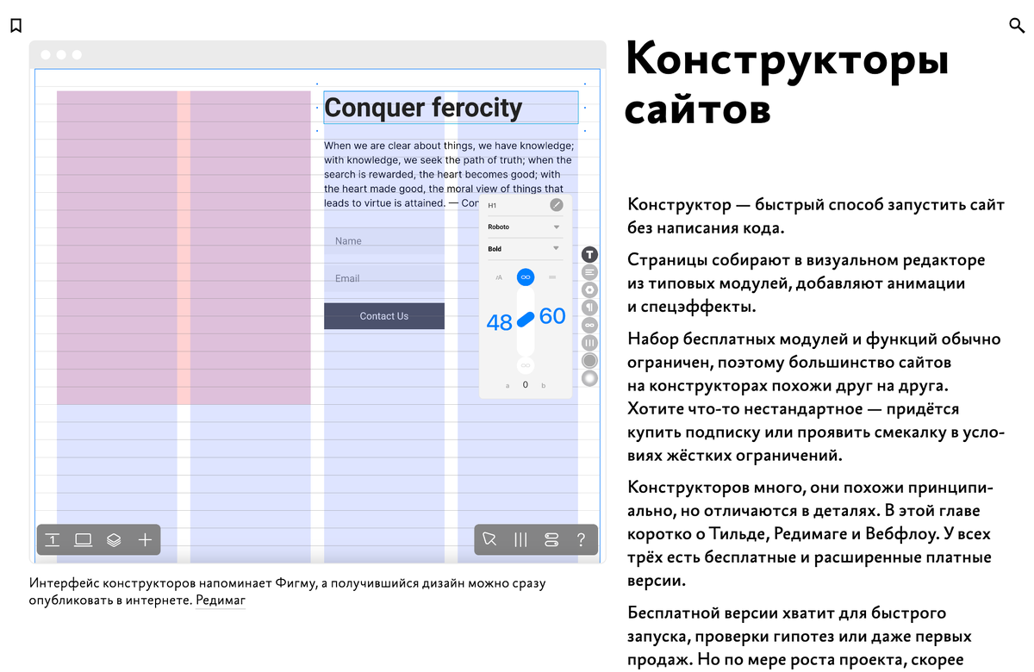The height and width of the screenshot is (672, 1034).
Task: Click the faded link icon below the slider
Action: pyautogui.click(x=526, y=365)
